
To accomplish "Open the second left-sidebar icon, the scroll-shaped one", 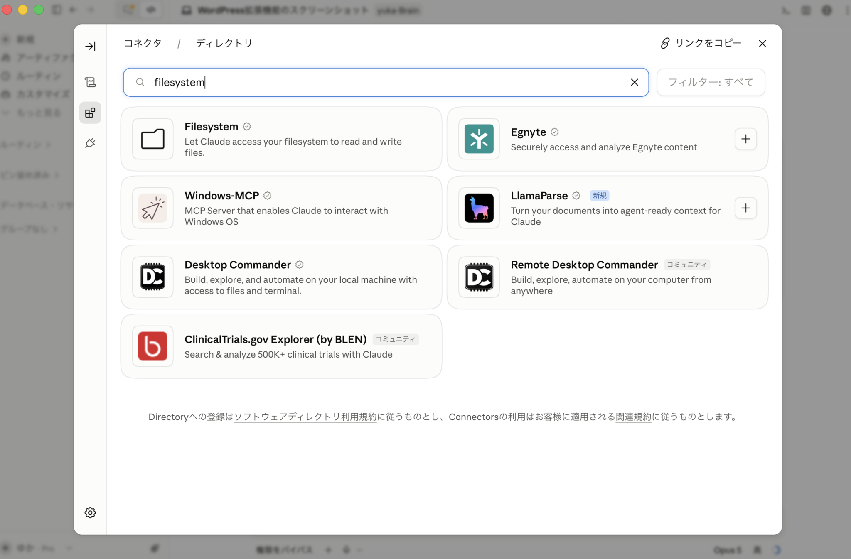I will click(x=90, y=82).
